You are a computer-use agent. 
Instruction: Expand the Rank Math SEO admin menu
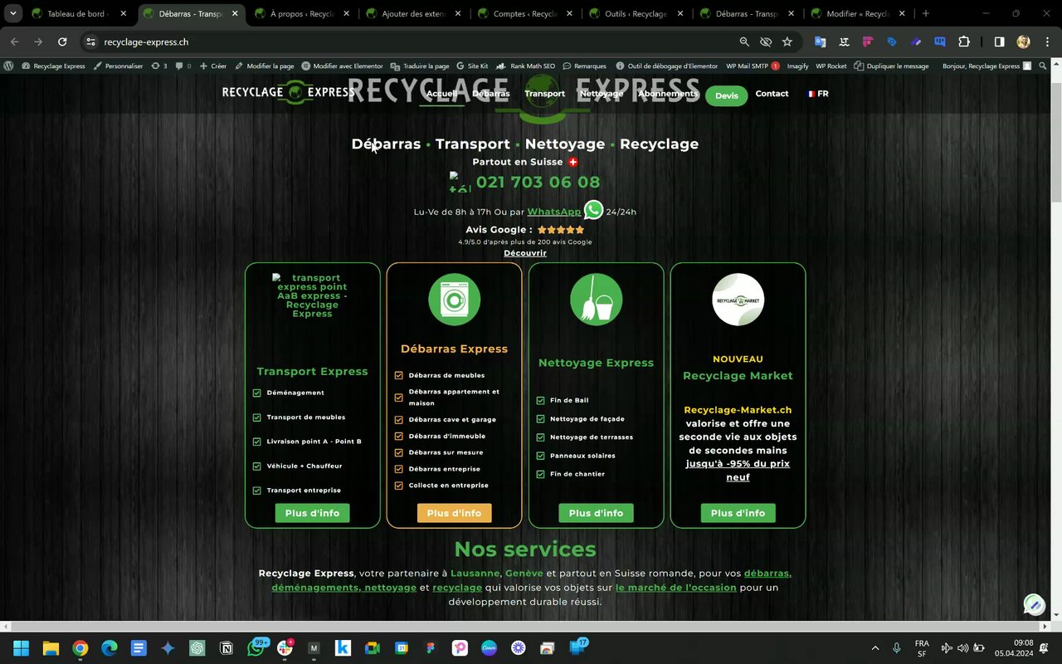(527, 66)
